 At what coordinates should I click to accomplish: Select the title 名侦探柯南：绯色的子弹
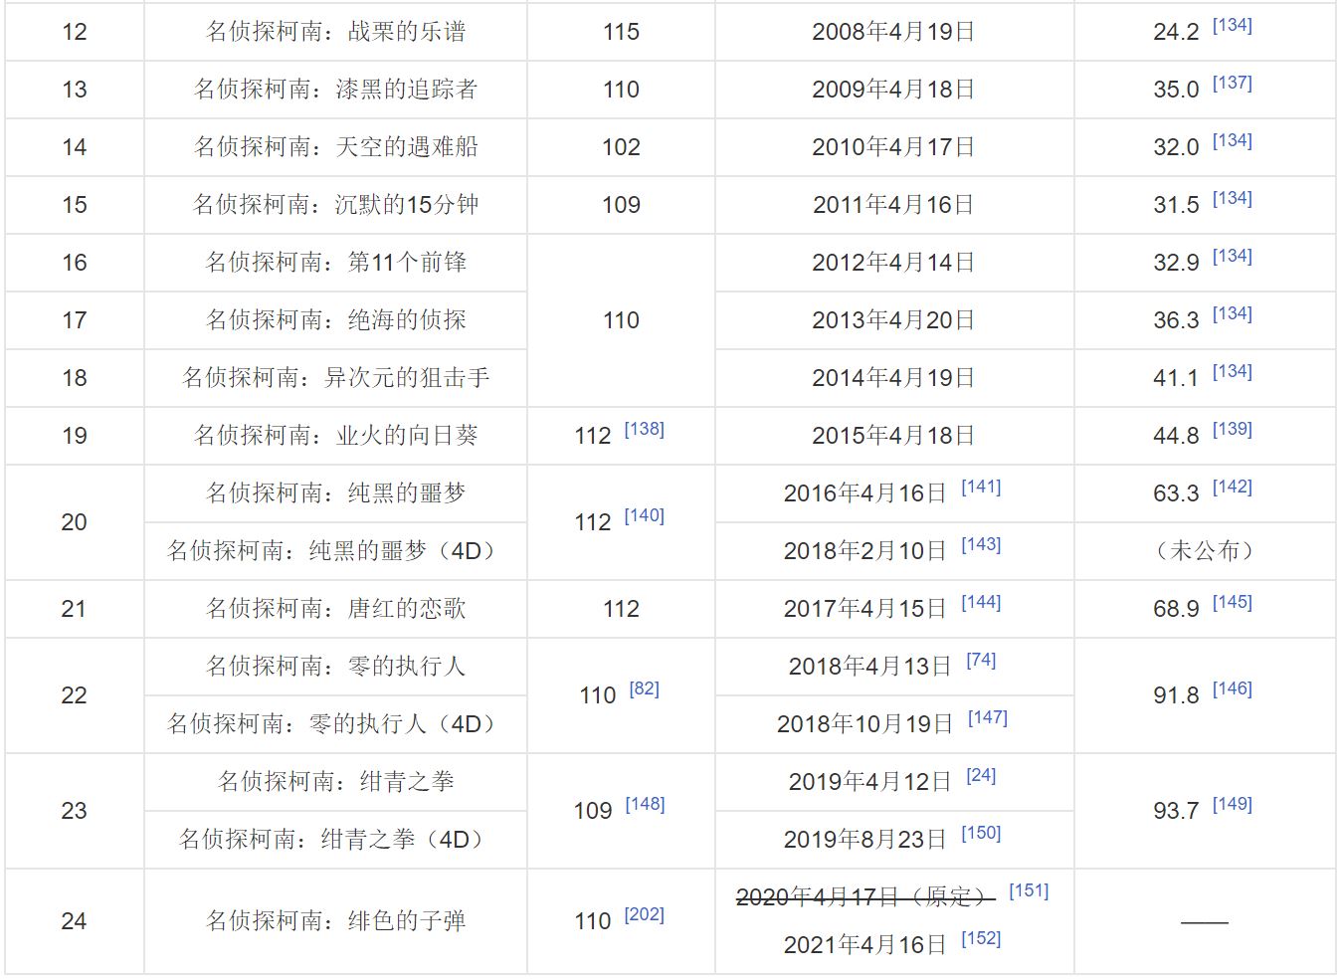(335, 921)
